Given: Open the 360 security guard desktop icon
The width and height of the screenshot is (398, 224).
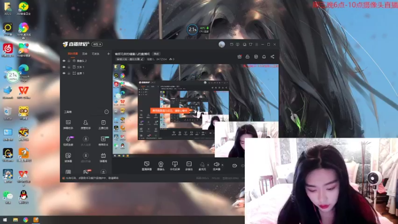Looking at the screenshot, I should 23,8.
